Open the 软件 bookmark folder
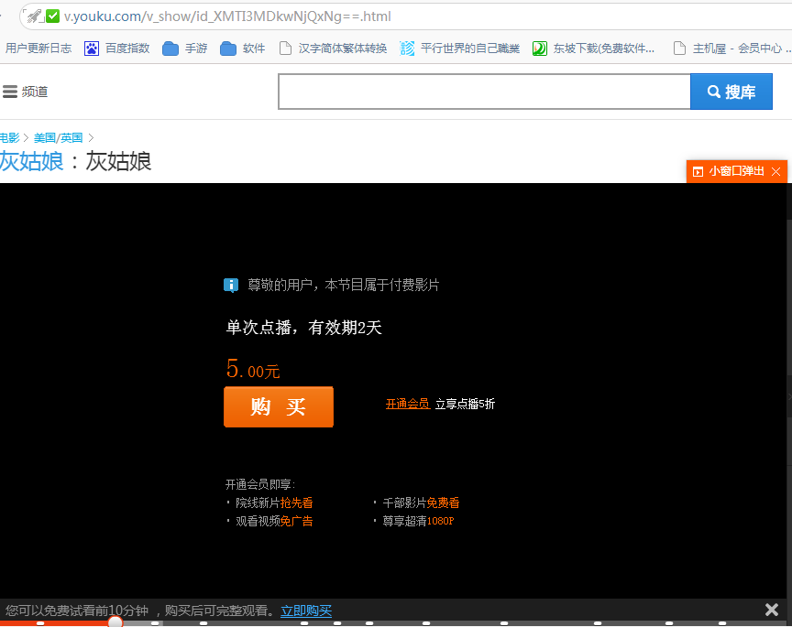Image resolution: width=792 pixels, height=627 pixels. tap(243, 49)
